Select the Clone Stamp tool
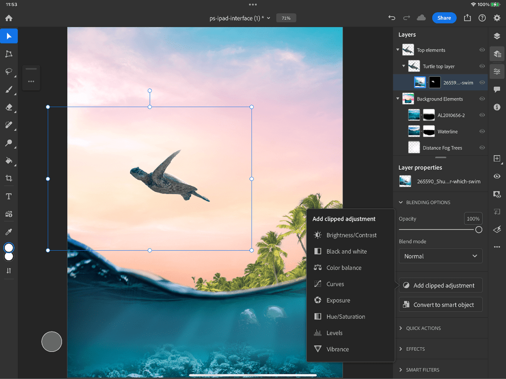Screen dimensions: 506x379 [9, 143]
